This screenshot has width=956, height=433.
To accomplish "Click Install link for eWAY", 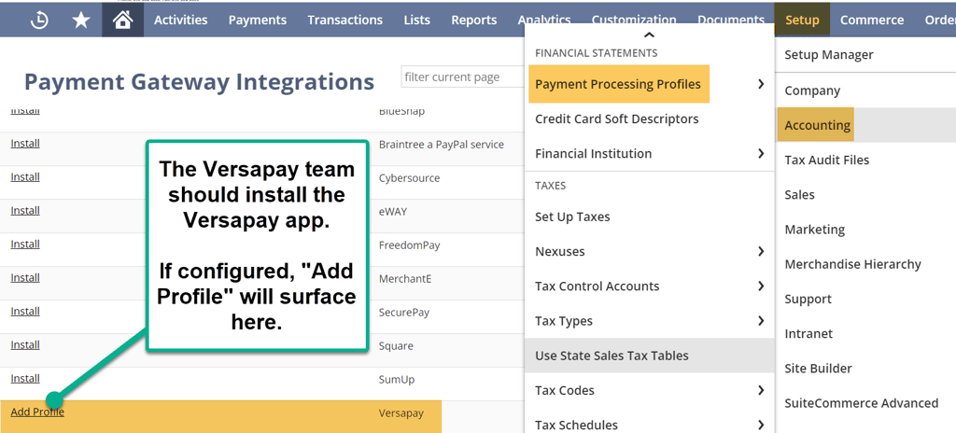I will tap(25, 210).
